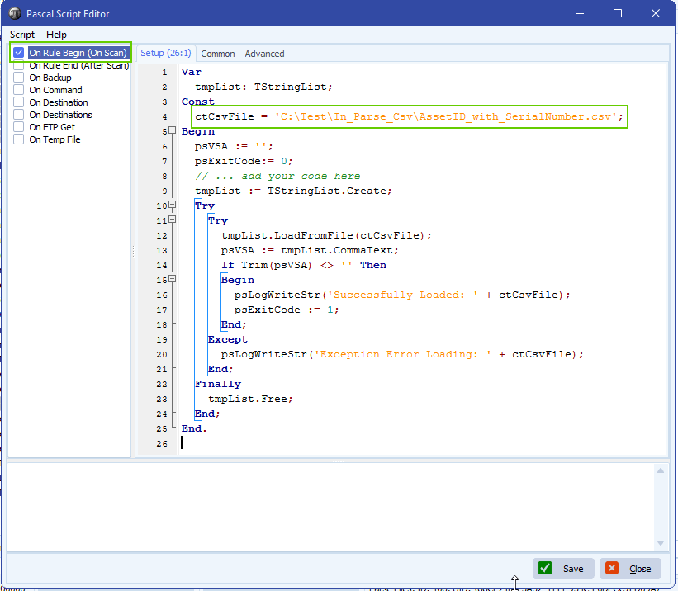Screen dimensions: 678x591
Task: Click the red X icon on Close button
Action: point(612,568)
